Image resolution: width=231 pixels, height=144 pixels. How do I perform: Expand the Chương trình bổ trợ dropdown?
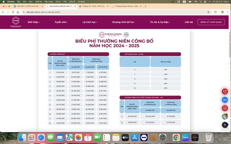tap(124, 22)
